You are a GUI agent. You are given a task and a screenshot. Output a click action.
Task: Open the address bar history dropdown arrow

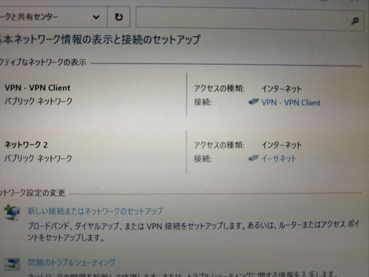pyautogui.click(x=96, y=17)
